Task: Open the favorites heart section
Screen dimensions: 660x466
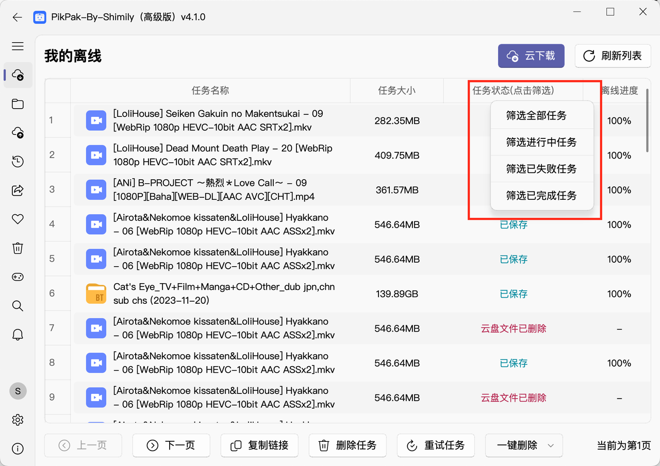Action: click(18, 219)
